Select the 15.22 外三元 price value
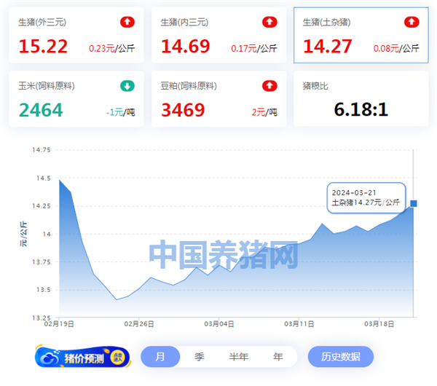The width and height of the screenshot is (437, 386). click(x=43, y=47)
